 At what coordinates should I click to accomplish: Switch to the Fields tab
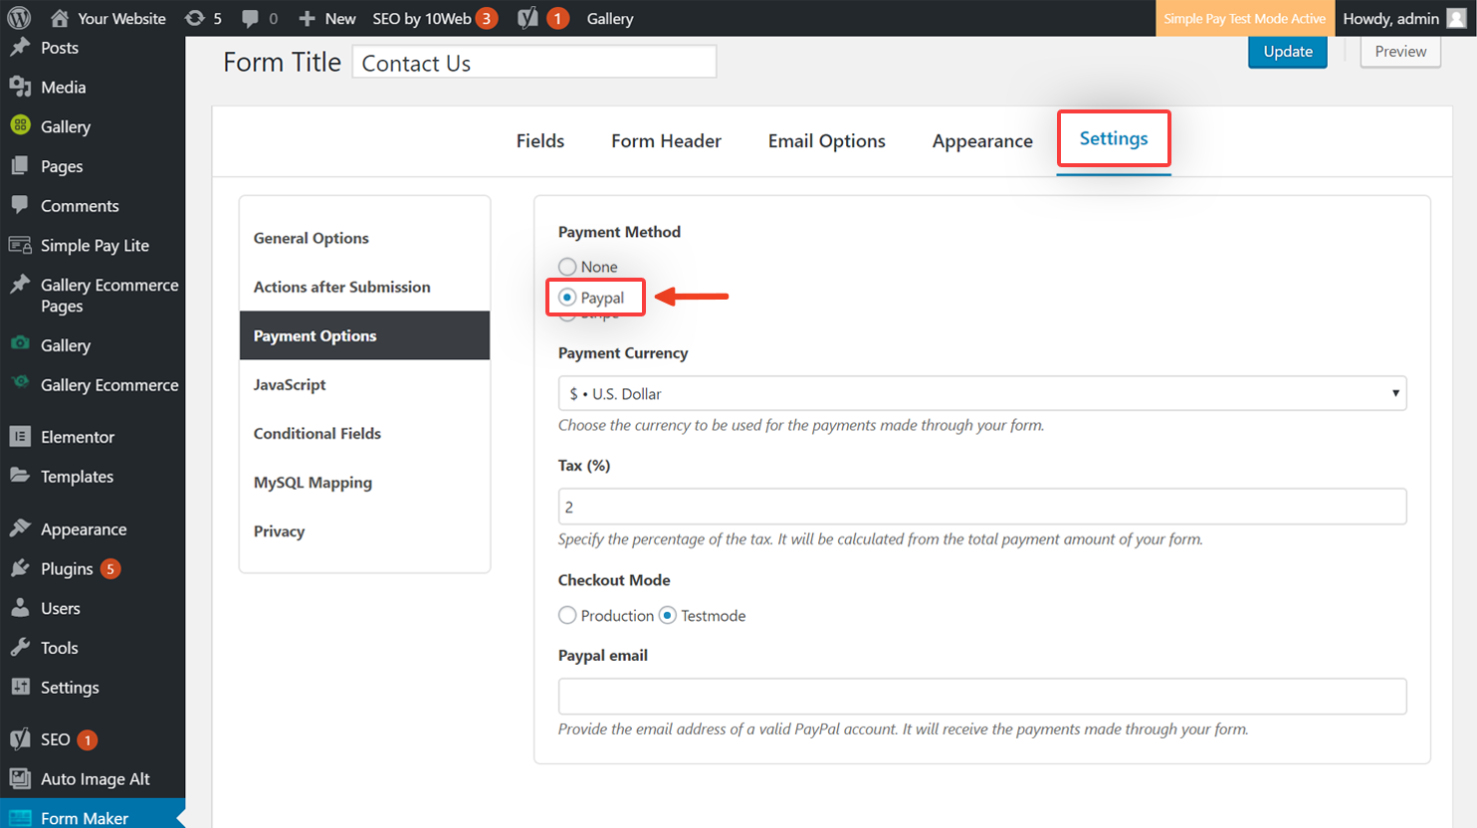(x=540, y=141)
